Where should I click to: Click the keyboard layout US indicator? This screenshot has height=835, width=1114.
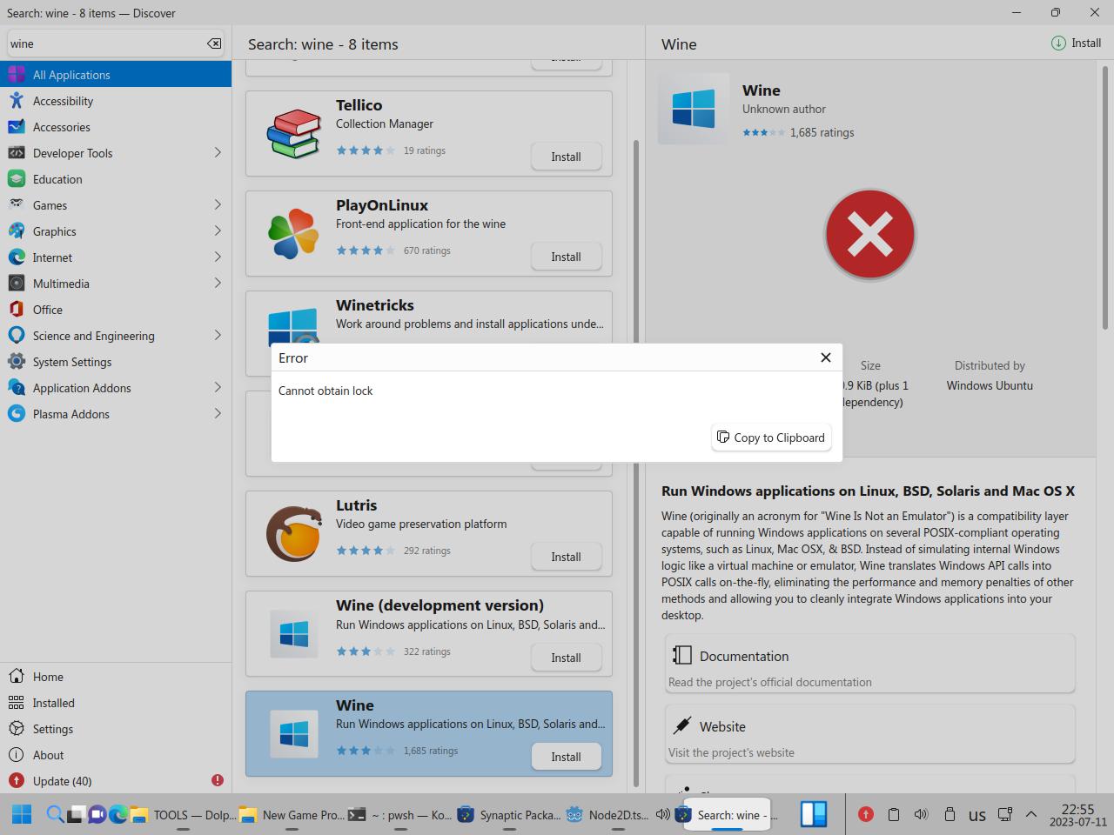click(x=977, y=815)
